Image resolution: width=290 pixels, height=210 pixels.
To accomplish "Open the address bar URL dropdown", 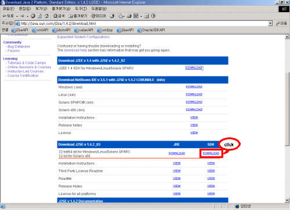I will coord(270,24).
